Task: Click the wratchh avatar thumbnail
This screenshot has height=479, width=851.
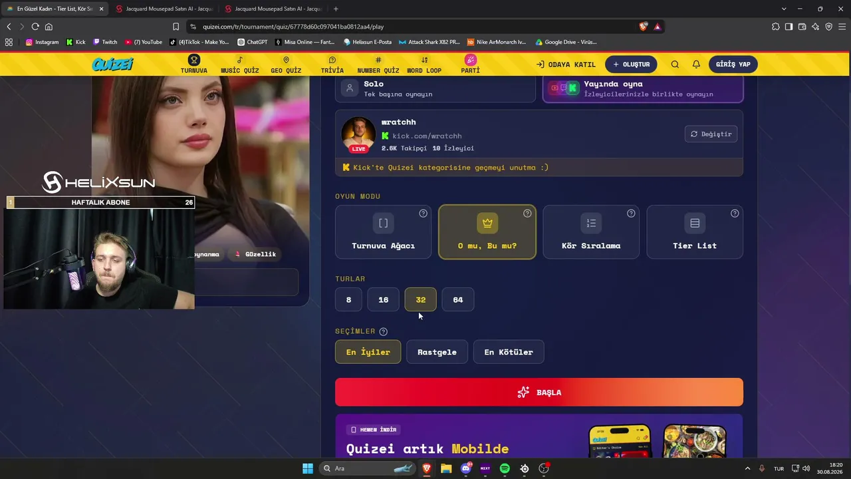Action: pyautogui.click(x=358, y=135)
